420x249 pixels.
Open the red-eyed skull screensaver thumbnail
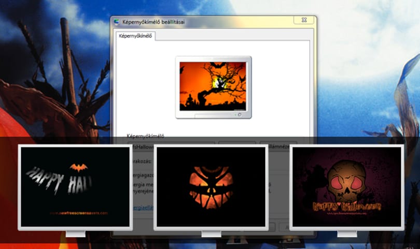coord(347,187)
